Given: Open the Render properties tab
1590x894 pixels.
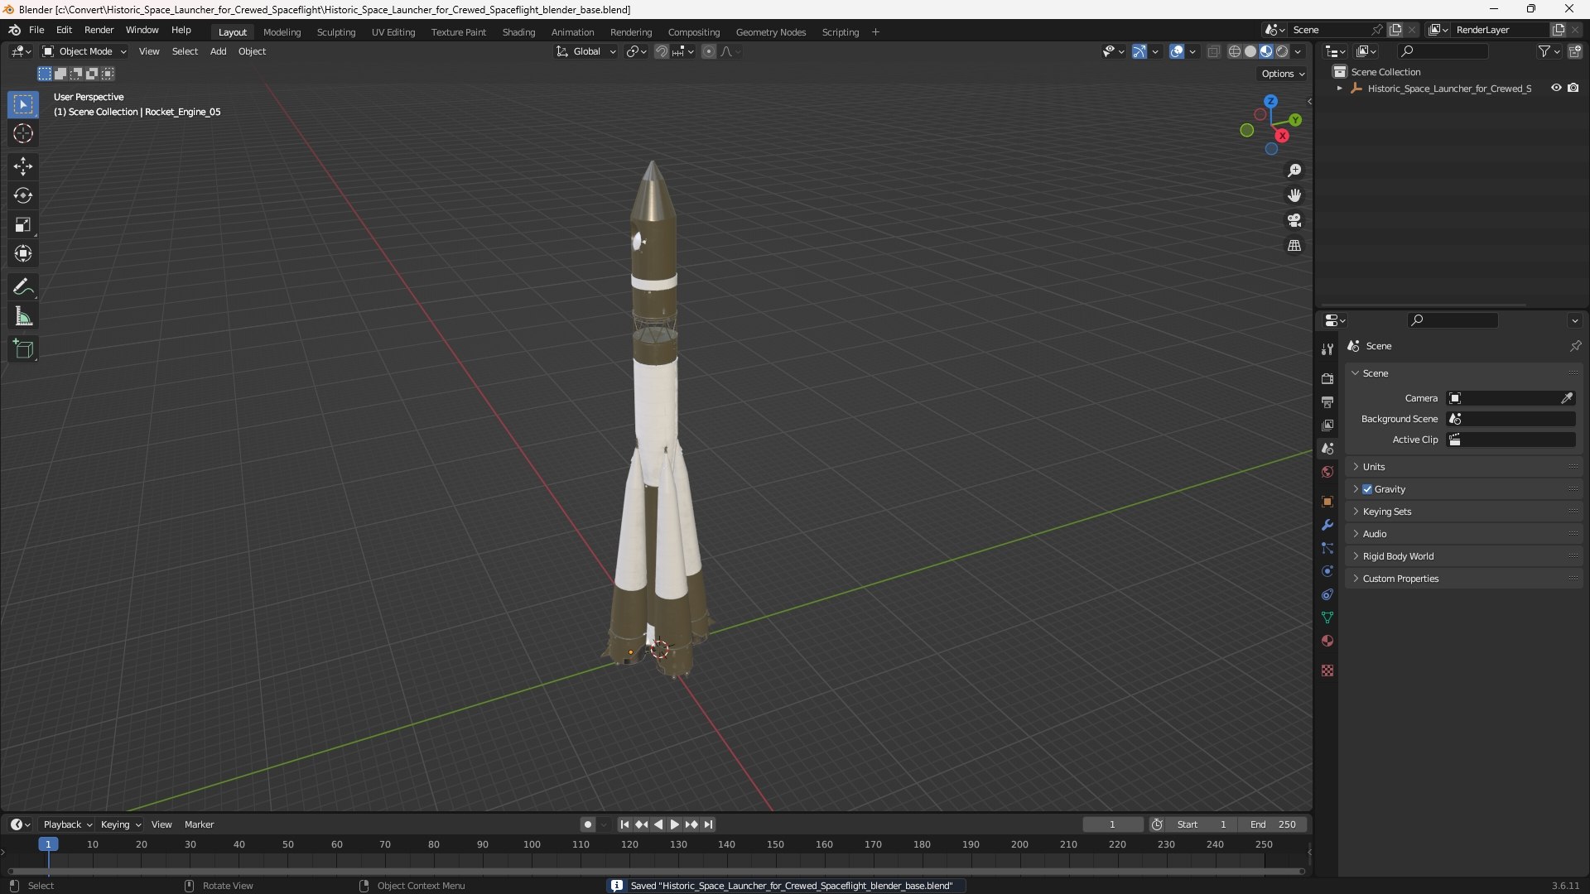Looking at the screenshot, I should click(1327, 378).
